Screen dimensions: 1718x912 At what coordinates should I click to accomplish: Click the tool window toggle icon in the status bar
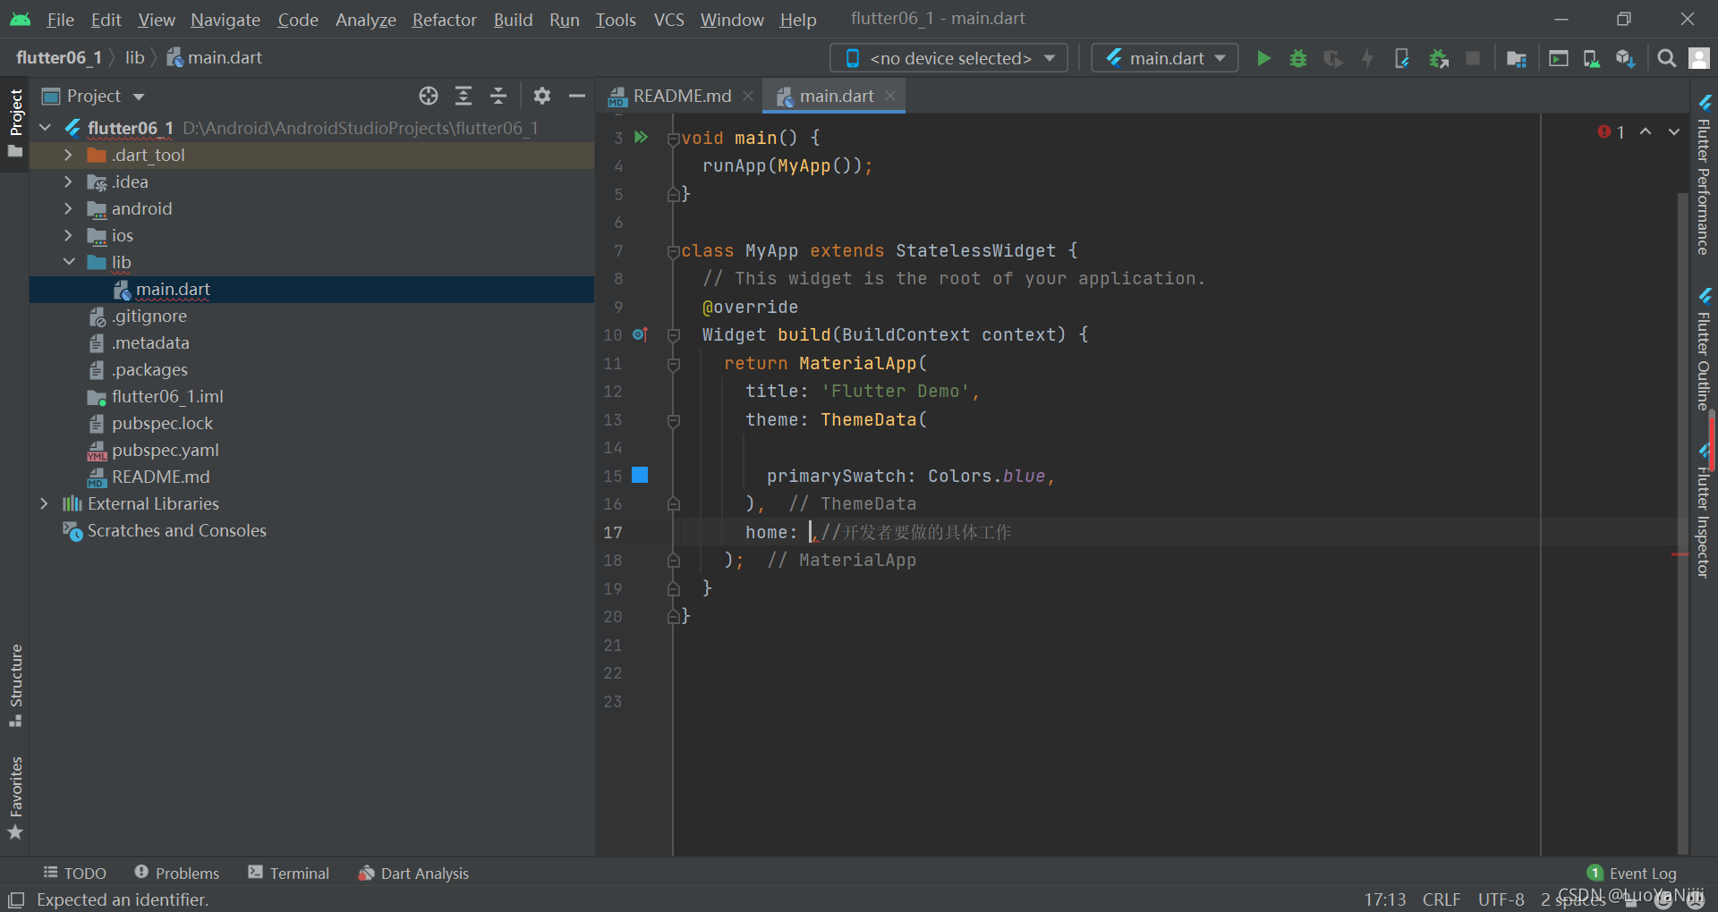pos(16,899)
